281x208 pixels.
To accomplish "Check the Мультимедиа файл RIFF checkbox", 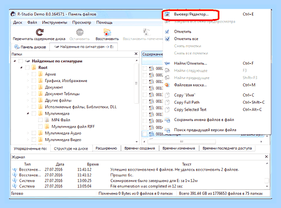I will 40,126.
